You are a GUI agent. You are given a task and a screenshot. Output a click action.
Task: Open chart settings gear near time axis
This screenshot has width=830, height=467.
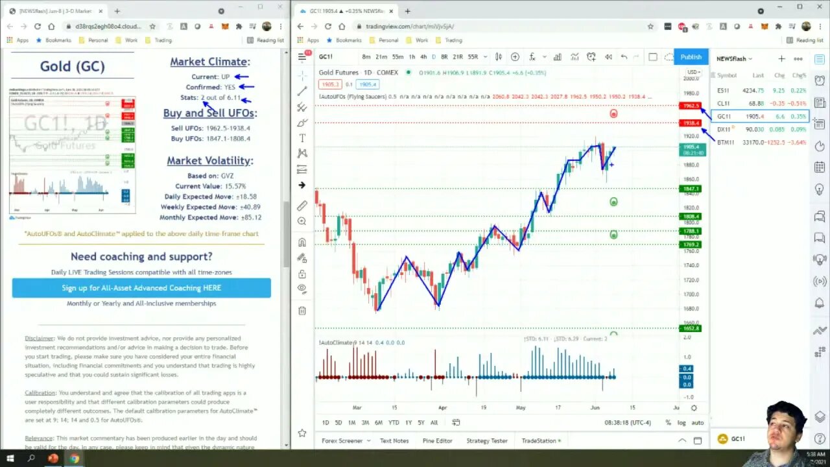point(694,408)
